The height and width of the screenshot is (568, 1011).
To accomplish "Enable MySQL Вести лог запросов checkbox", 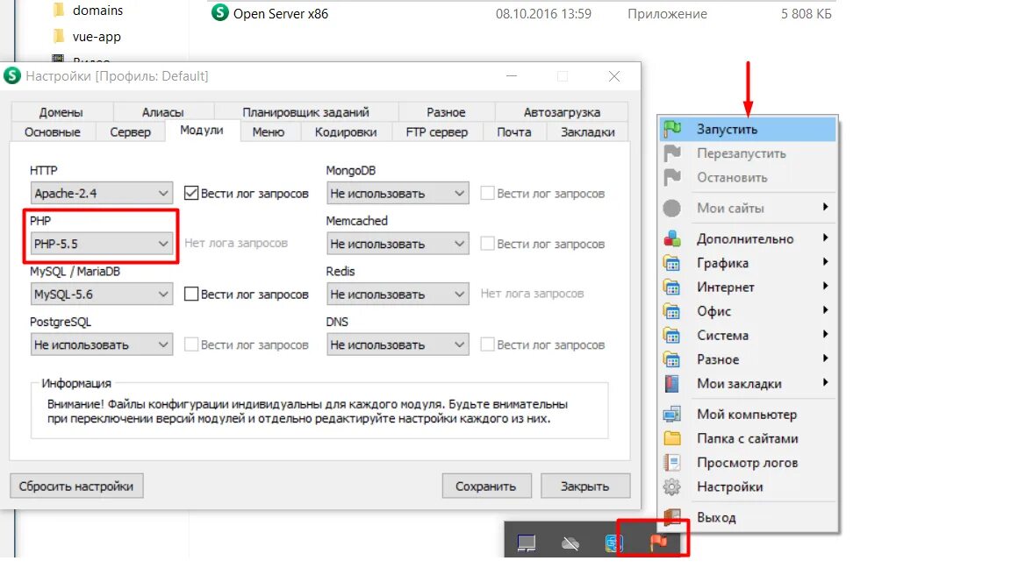I will (190, 295).
